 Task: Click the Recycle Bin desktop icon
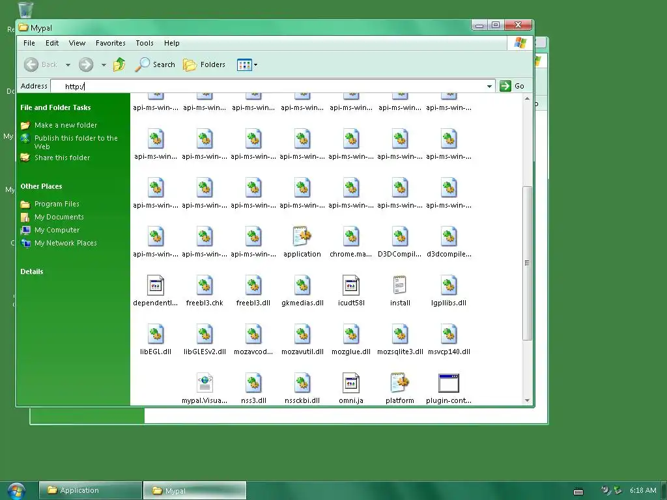[25, 9]
